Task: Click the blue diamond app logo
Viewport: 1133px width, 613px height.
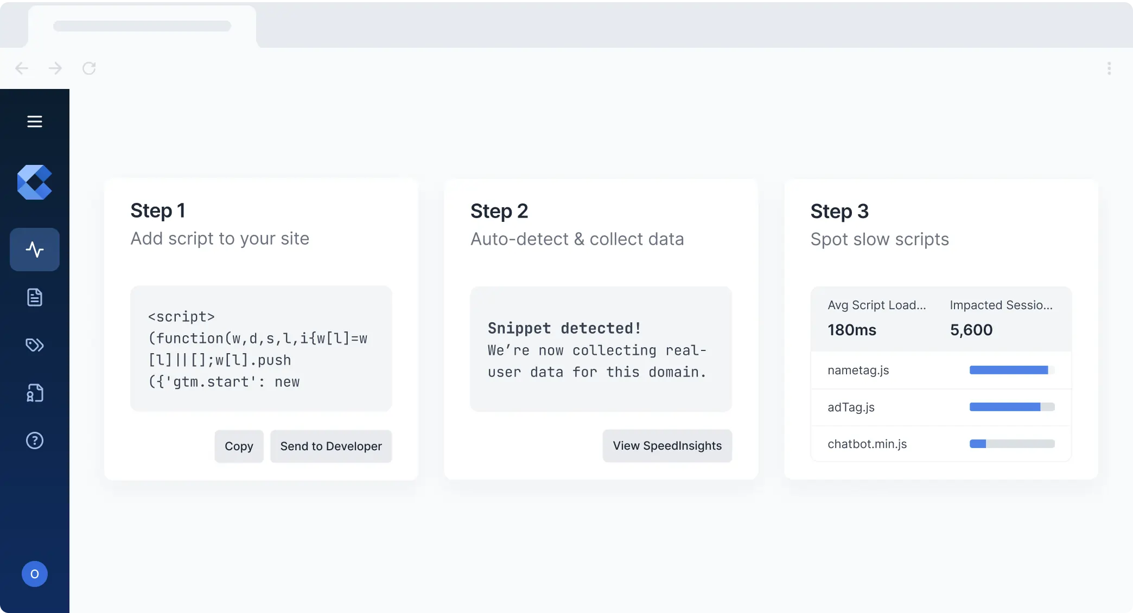Action: coord(35,182)
